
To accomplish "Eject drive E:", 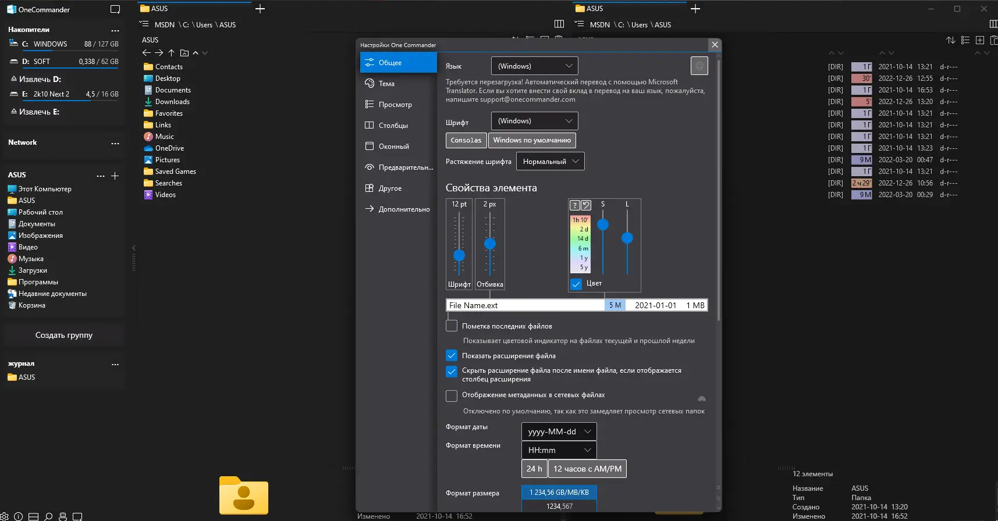I will point(35,112).
